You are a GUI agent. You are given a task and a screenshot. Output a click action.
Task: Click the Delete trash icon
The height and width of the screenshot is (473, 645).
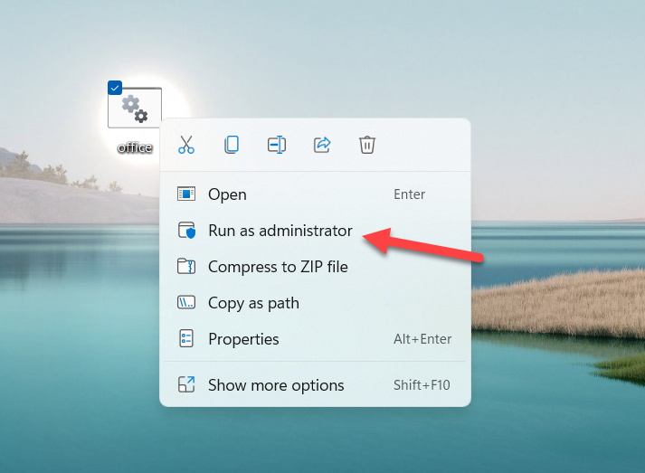coord(367,145)
